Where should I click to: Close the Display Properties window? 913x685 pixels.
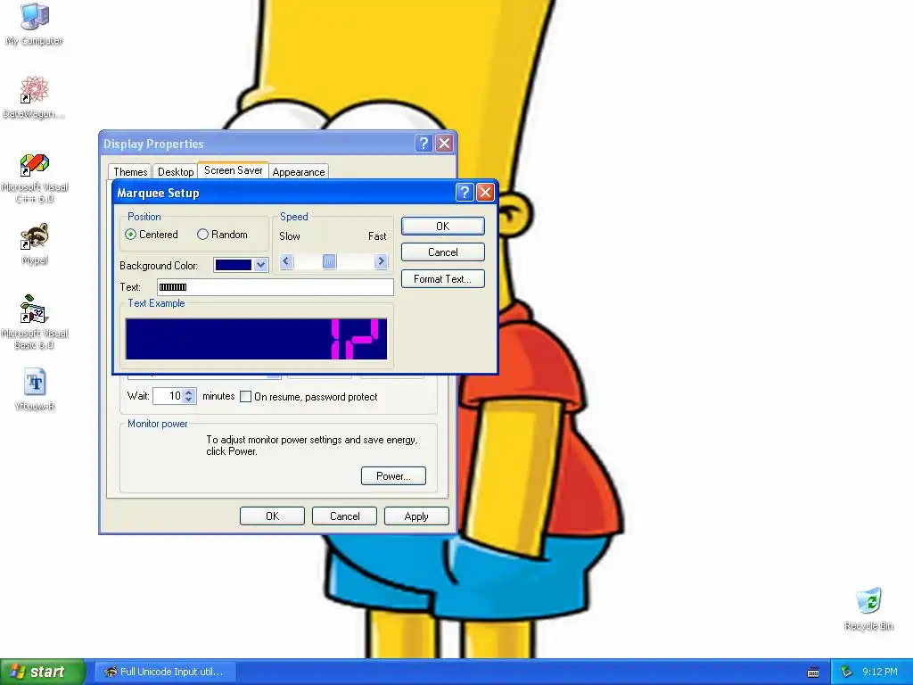tap(444, 144)
